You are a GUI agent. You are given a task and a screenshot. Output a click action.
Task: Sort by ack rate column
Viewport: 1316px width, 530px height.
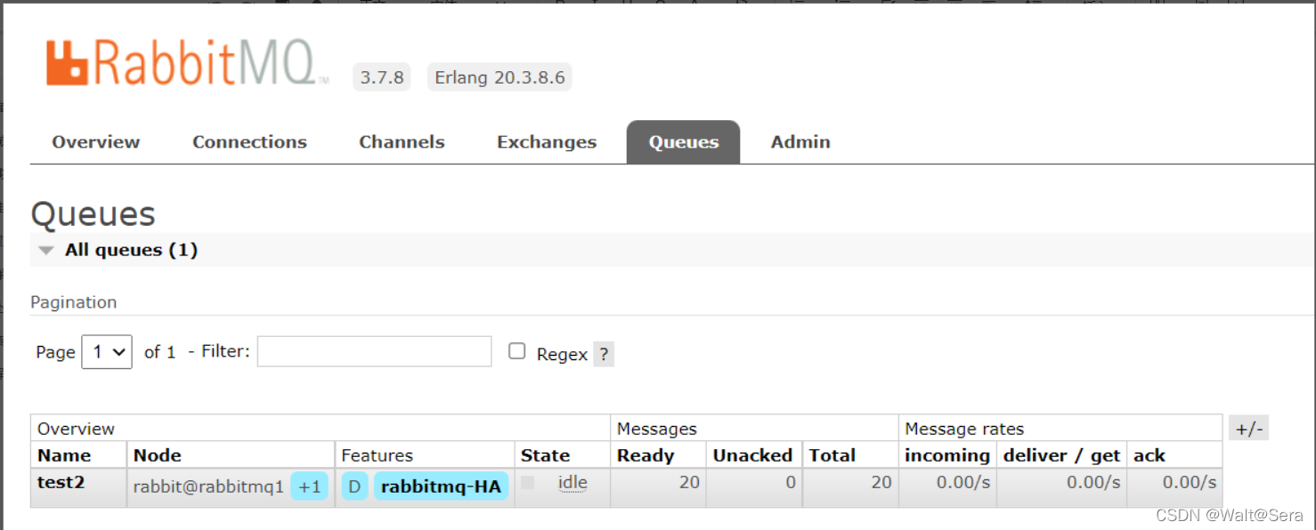point(1149,455)
